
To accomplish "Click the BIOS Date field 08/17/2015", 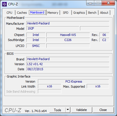I will point(68,69).
